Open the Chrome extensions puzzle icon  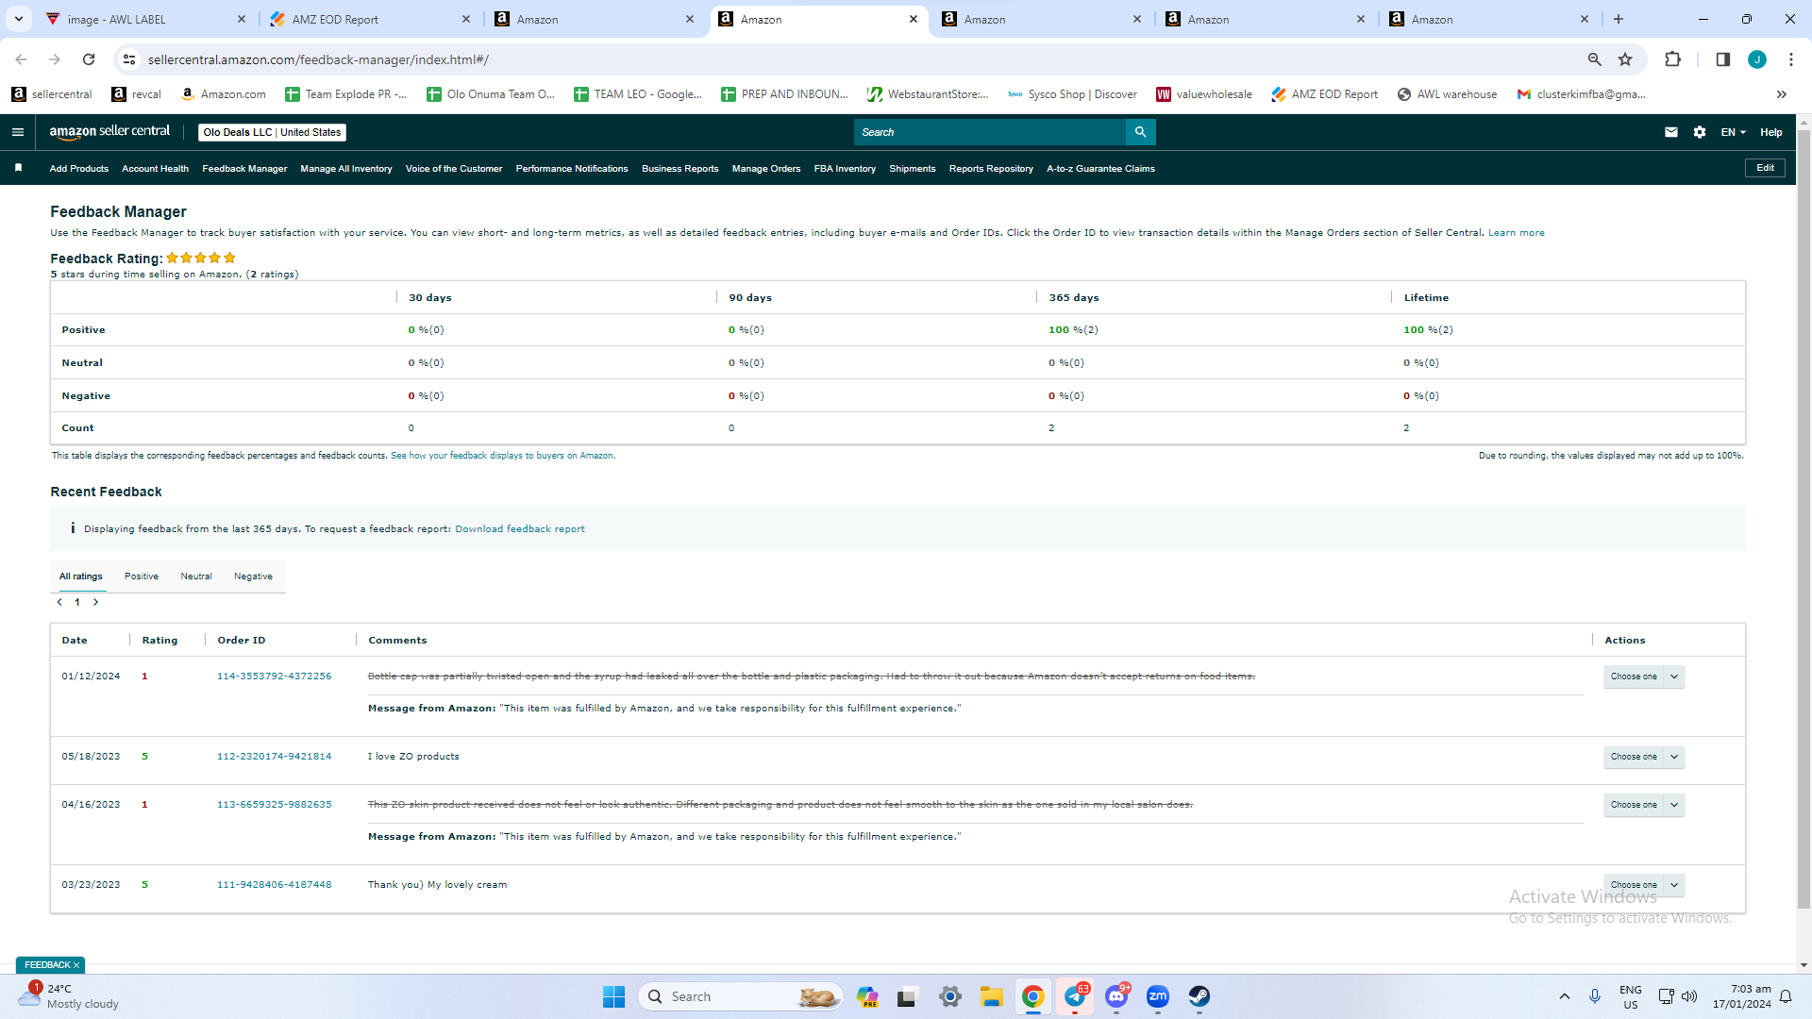point(1672,59)
